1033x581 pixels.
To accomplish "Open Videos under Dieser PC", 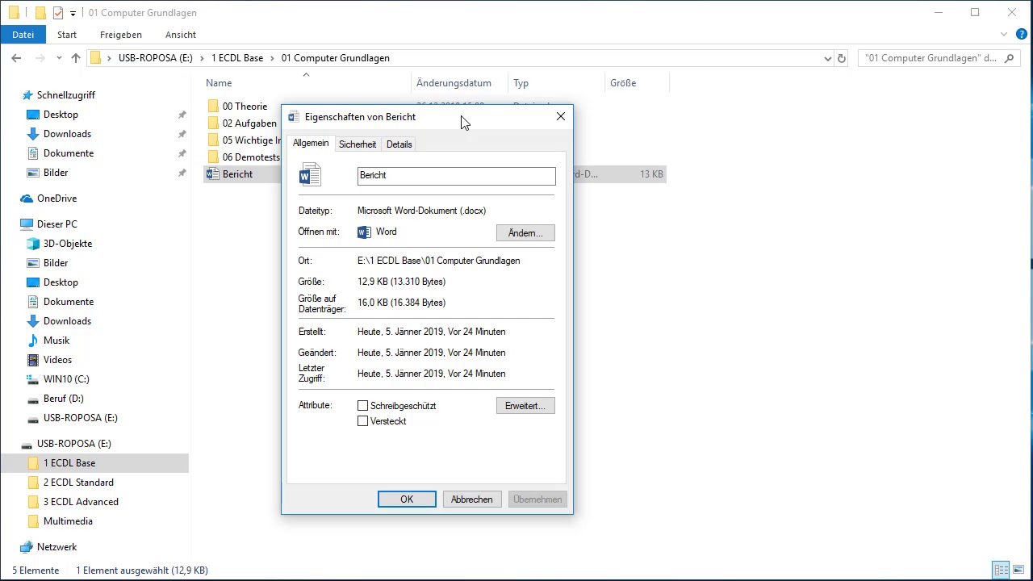I will pyautogui.click(x=57, y=360).
